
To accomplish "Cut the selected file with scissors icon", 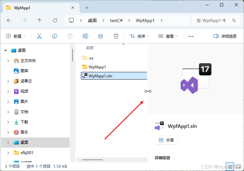I will point(39,36).
